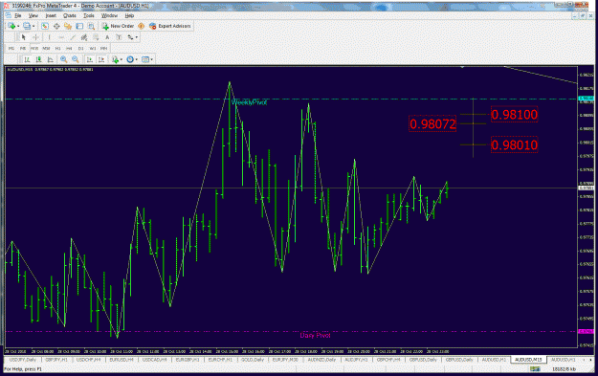598x376 pixels.
Task: Select the Cursor arrow tool
Action: tap(24, 37)
